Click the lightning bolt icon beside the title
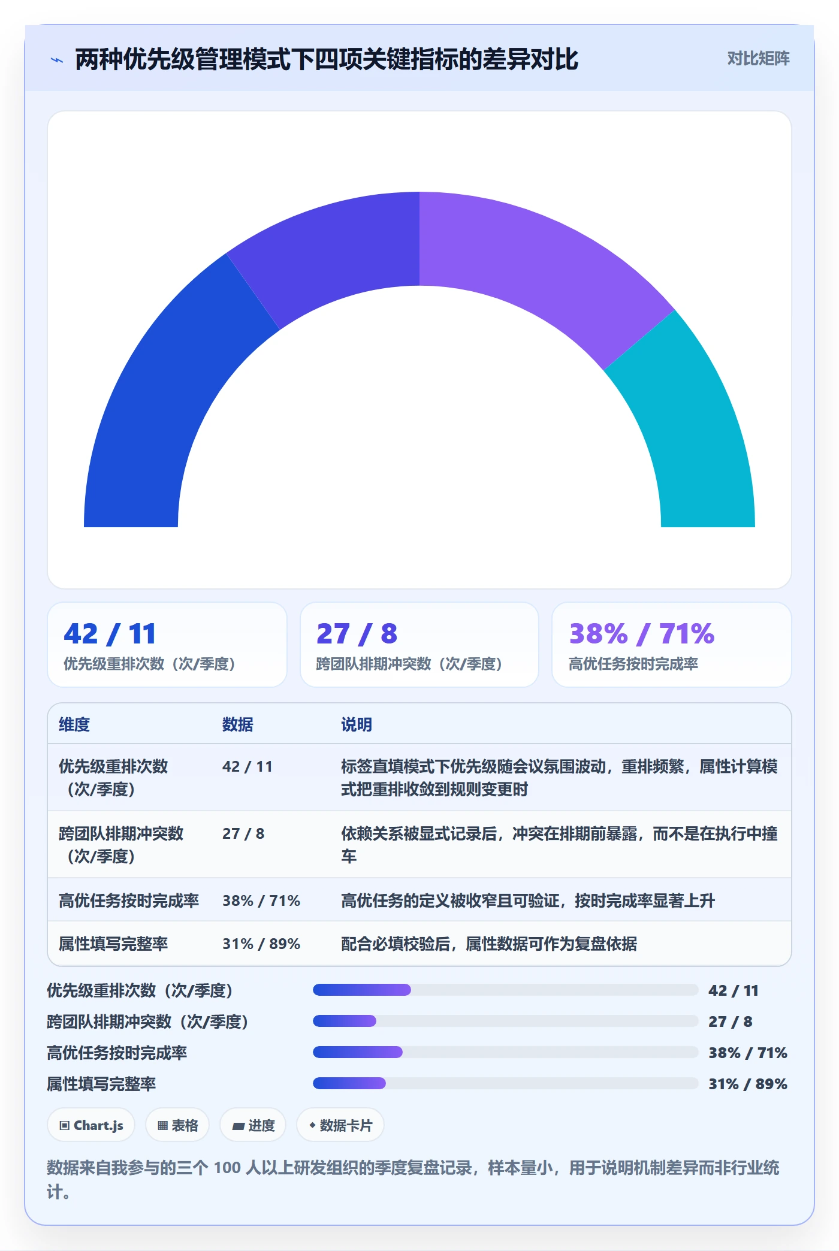 click(x=57, y=60)
